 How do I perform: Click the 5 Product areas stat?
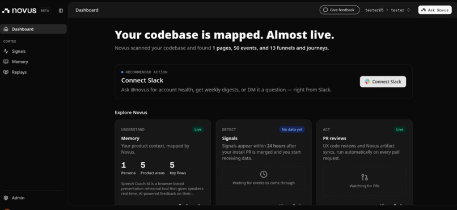click(153, 169)
